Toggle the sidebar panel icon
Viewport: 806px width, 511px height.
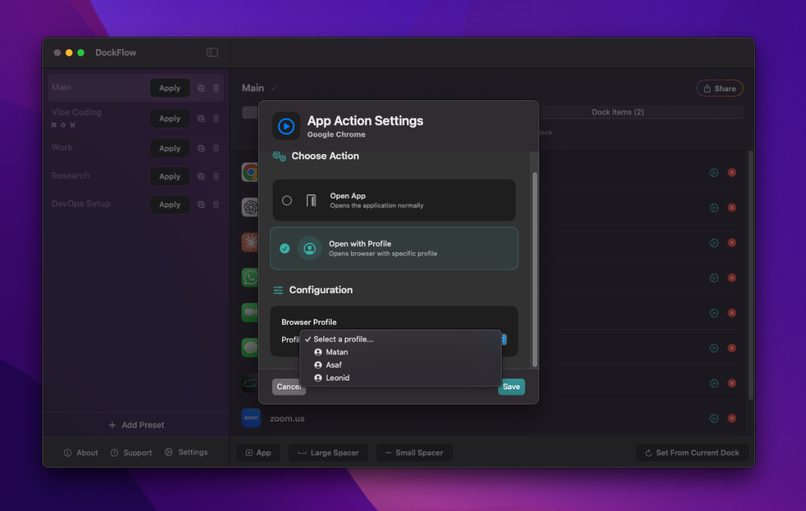point(212,52)
